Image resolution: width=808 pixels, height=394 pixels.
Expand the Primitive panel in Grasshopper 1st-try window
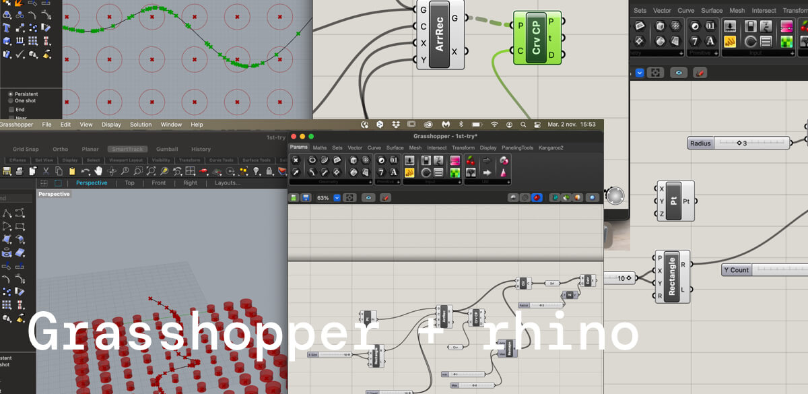click(399, 182)
